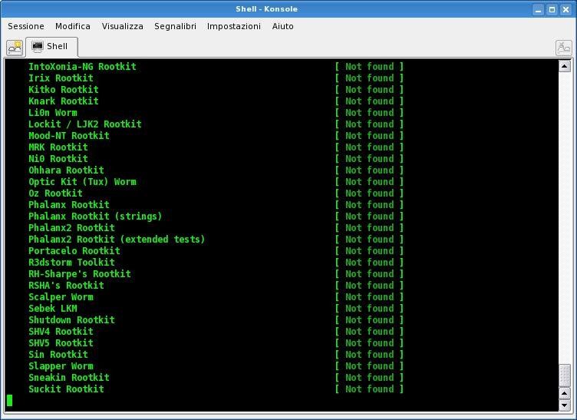
Task: Click the scrollbar down arrow at bottom
Action: 565,405
